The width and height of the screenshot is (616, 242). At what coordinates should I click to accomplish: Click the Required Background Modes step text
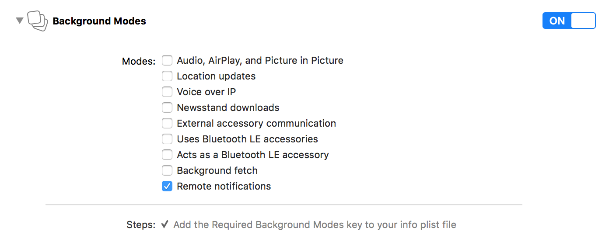pos(315,225)
